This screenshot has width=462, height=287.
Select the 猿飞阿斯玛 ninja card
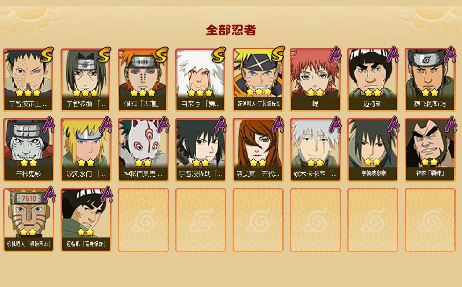tap(430, 80)
